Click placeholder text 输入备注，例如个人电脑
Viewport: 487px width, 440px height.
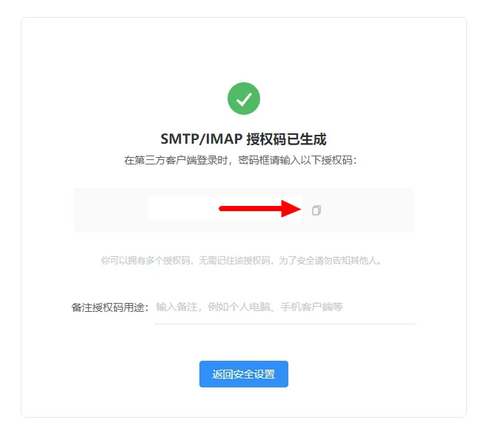(213, 307)
